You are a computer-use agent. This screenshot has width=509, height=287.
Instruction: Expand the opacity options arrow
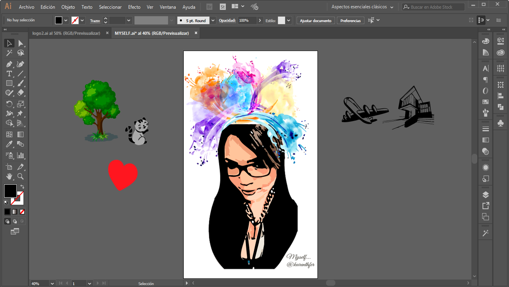(260, 20)
